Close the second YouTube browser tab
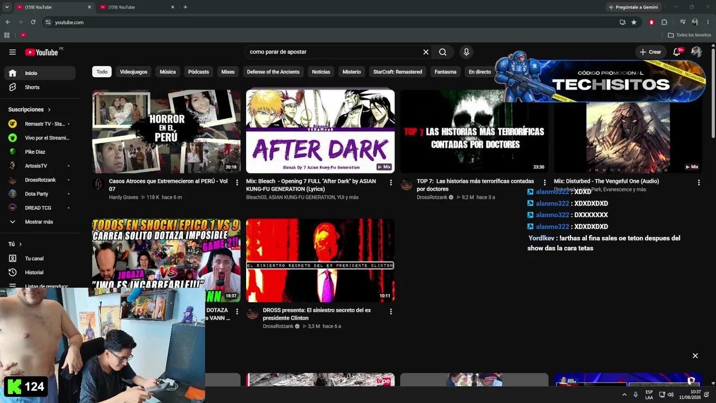 tap(172, 7)
